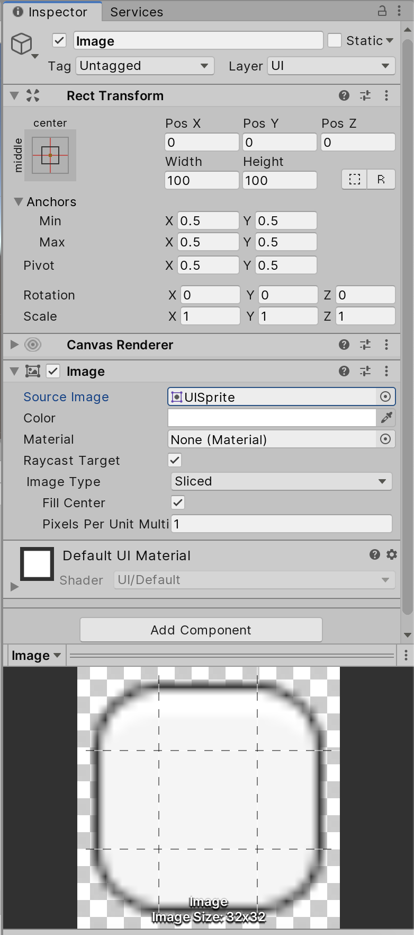Click the Default UI Material gear icon
Screen dimensions: 414x935
(392, 554)
